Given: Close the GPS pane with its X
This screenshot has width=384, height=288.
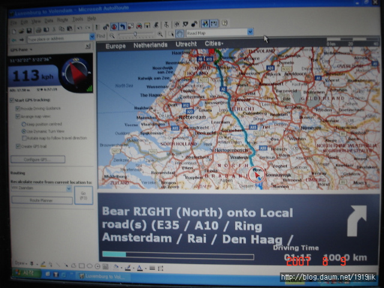Looking at the screenshot, I should (88, 46).
